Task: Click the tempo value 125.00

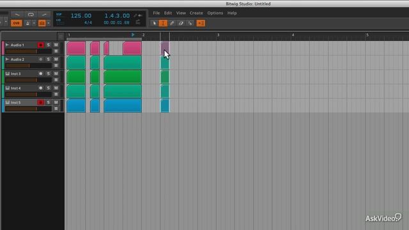Action: point(81,15)
